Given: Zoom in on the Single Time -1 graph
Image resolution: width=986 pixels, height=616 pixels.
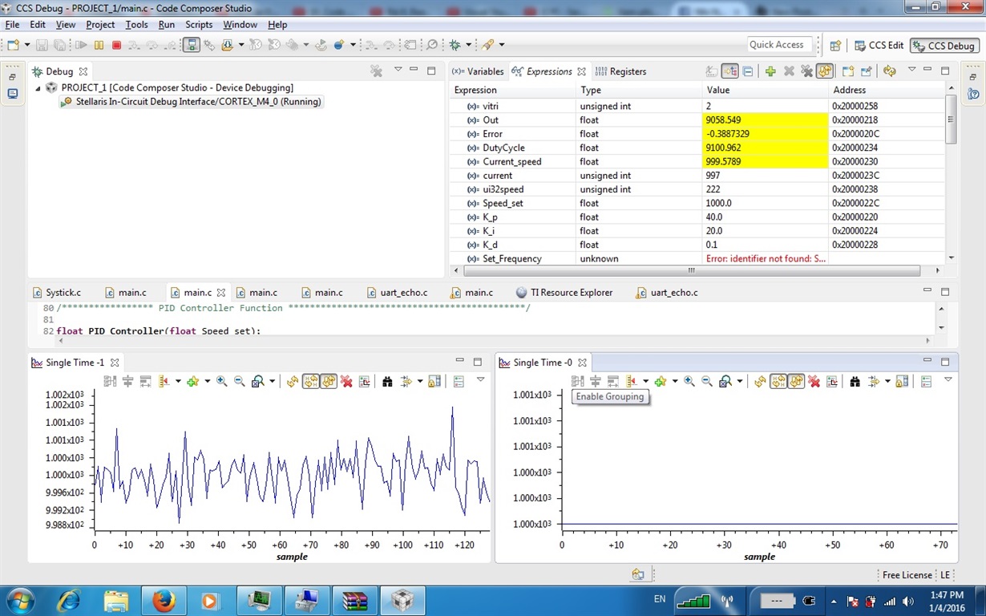Looking at the screenshot, I should (221, 382).
